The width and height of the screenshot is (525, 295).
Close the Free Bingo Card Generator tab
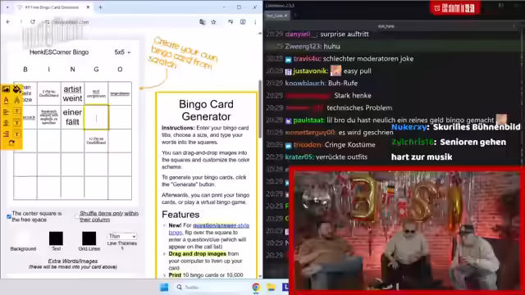click(x=88, y=7)
